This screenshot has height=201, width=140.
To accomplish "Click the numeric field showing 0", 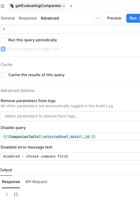I will tap(70, 29).
